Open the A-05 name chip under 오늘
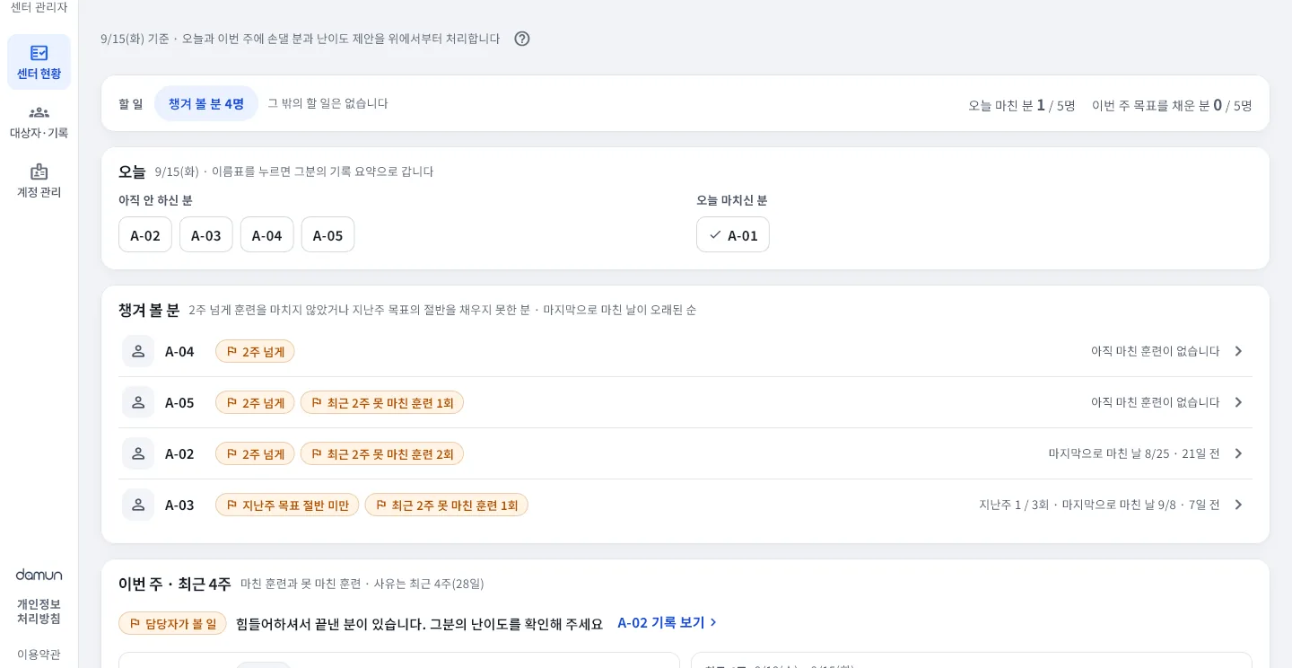 [328, 234]
